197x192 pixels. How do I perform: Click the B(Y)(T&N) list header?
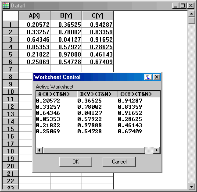(97, 94)
